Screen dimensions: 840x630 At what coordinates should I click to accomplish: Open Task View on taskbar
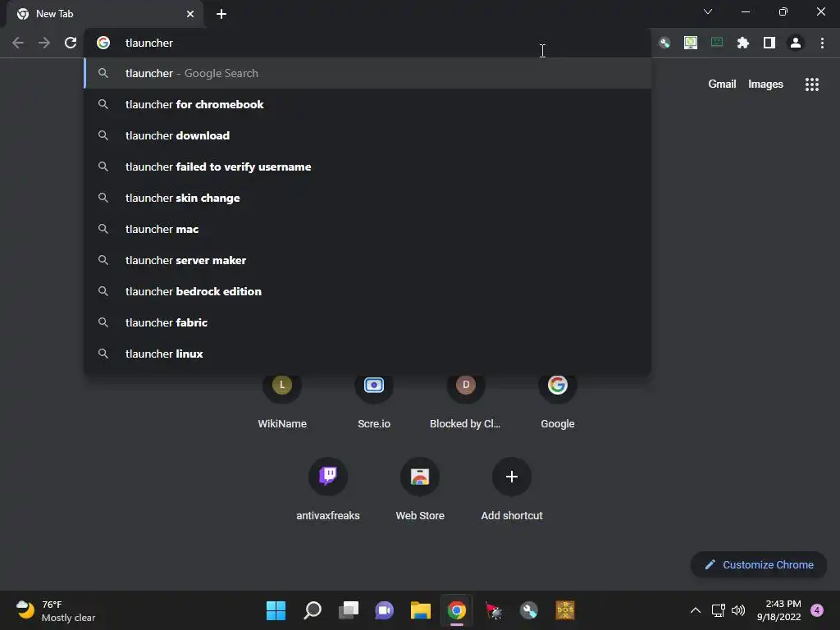click(348, 610)
